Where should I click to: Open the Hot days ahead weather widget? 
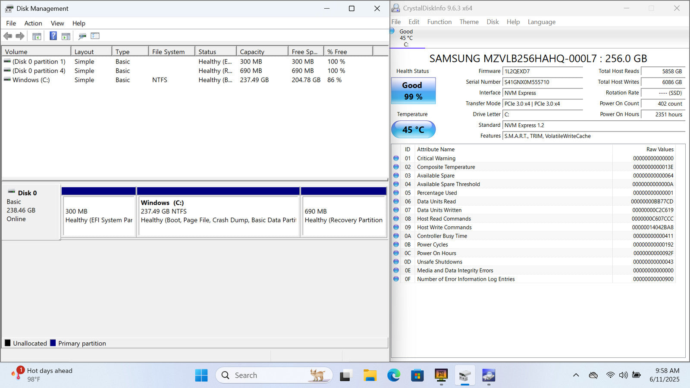tap(42, 375)
